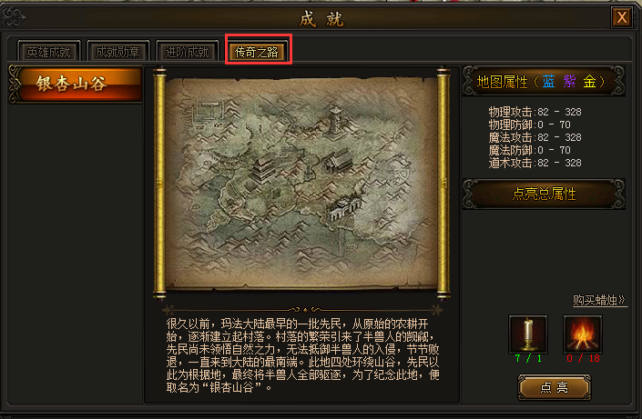Click the walled compound at map corner
Viewport: 642px width, 419px height.
click(x=209, y=113)
